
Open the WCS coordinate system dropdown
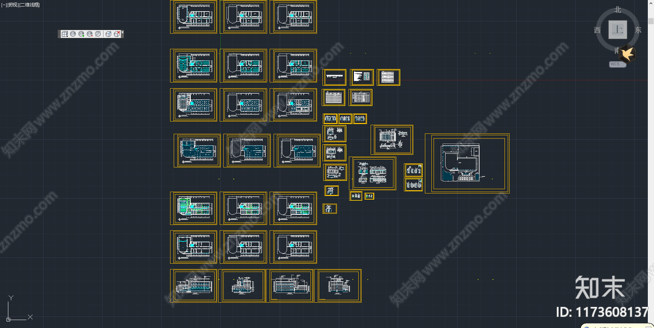click(x=617, y=64)
